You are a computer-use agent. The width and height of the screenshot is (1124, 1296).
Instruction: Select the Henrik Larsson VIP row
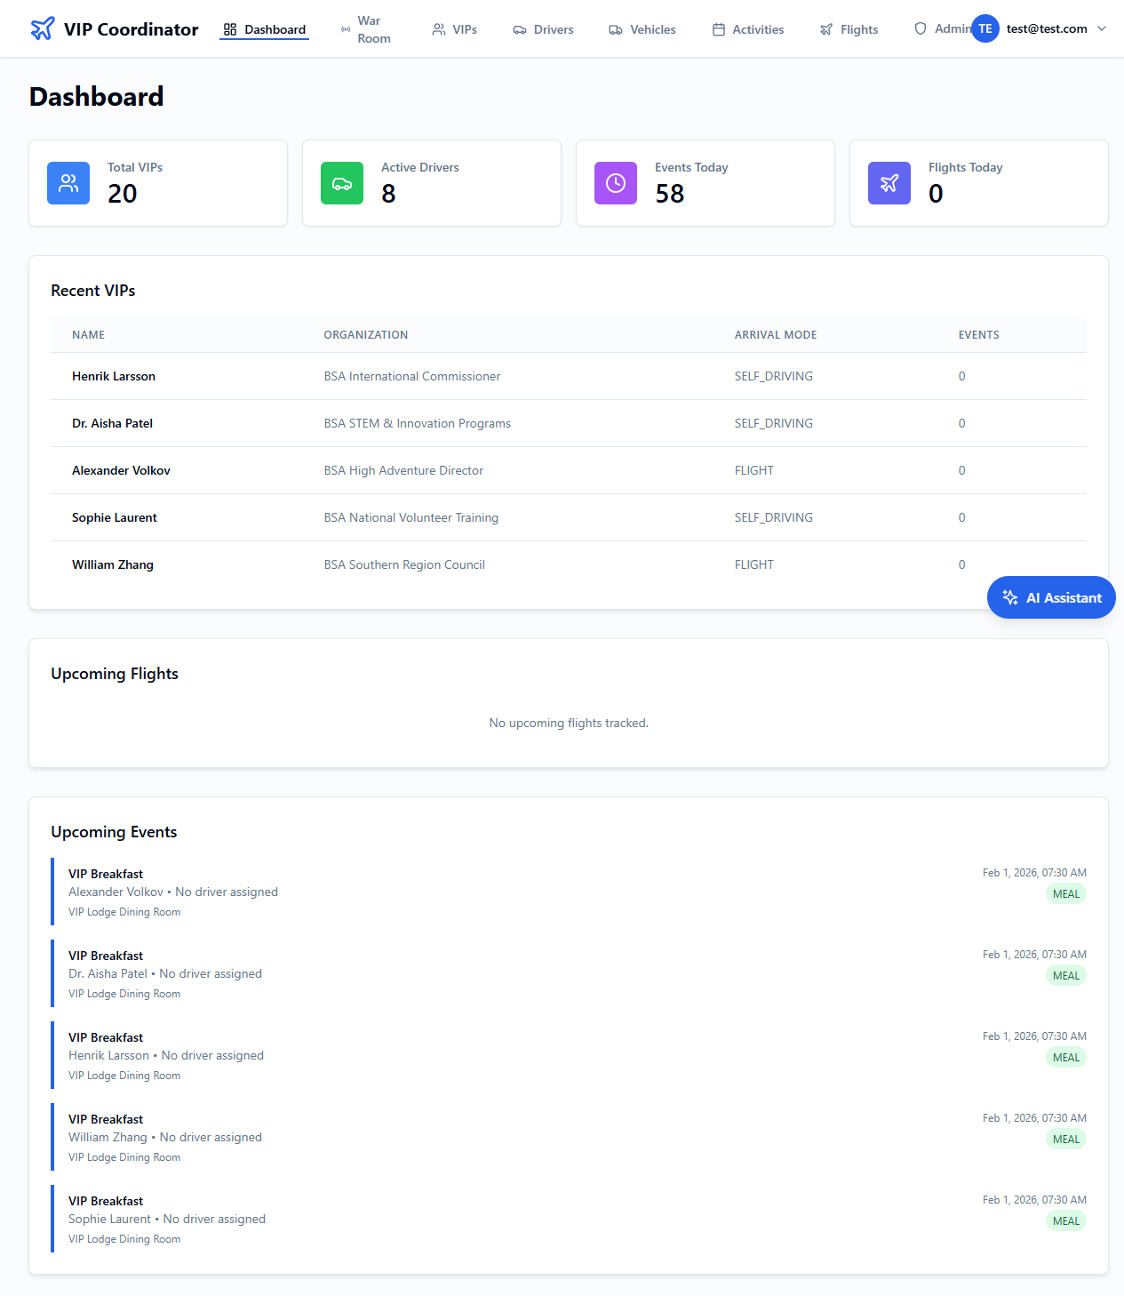coord(114,376)
